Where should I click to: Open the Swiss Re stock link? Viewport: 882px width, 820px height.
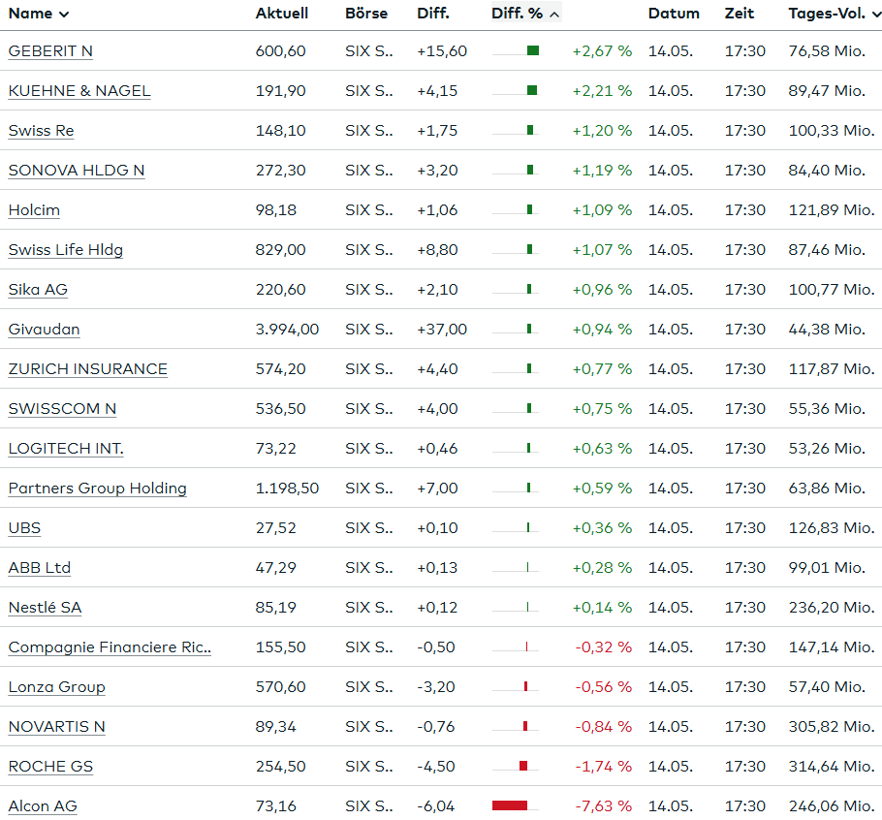[x=41, y=131]
